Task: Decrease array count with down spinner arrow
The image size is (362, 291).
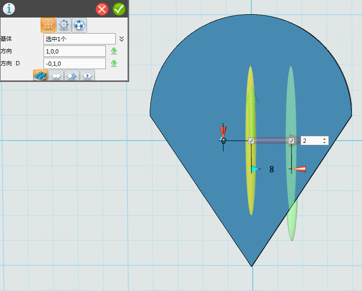Action: pyautogui.click(x=325, y=142)
